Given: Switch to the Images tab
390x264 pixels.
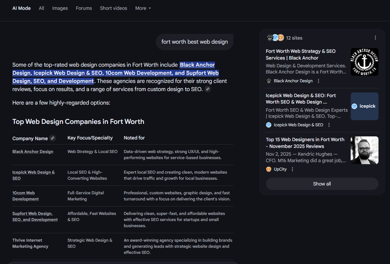Looking at the screenshot, I should [60, 8].
